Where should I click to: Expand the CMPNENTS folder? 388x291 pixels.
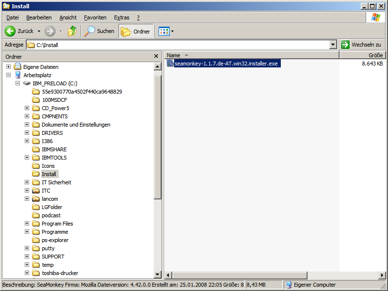point(27,116)
